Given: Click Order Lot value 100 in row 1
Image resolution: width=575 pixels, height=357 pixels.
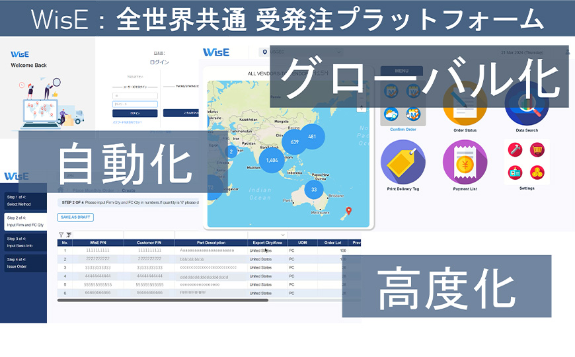Looking at the screenshot, I should coord(343,251).
